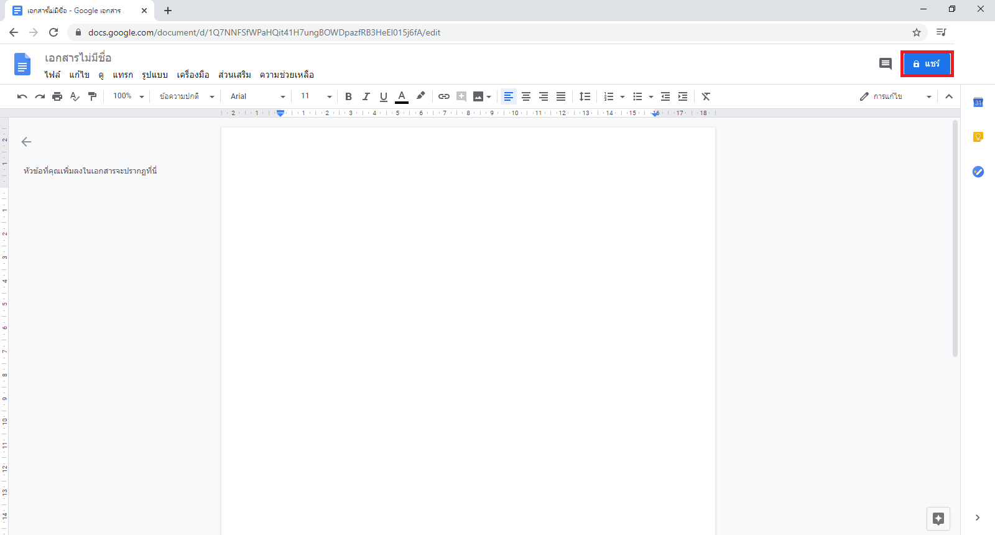The height and width of the screenshot is (535, 995).
Task: Open the เครื่องมือ menu
Action: pos(193,75)
